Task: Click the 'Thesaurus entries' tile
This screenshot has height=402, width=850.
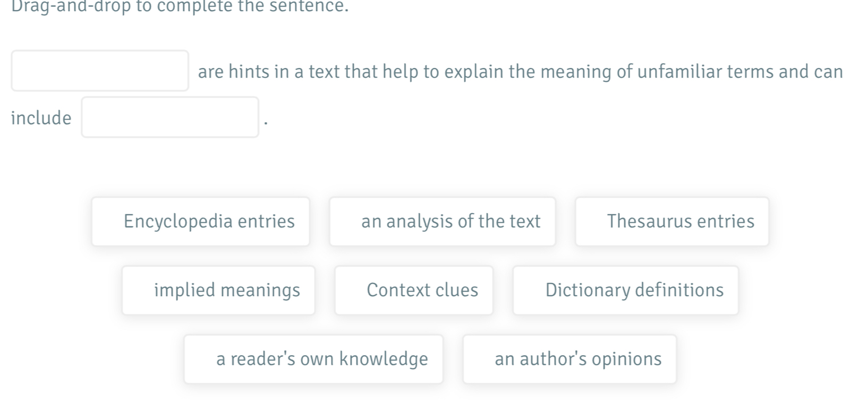Action: coord(671,221)
